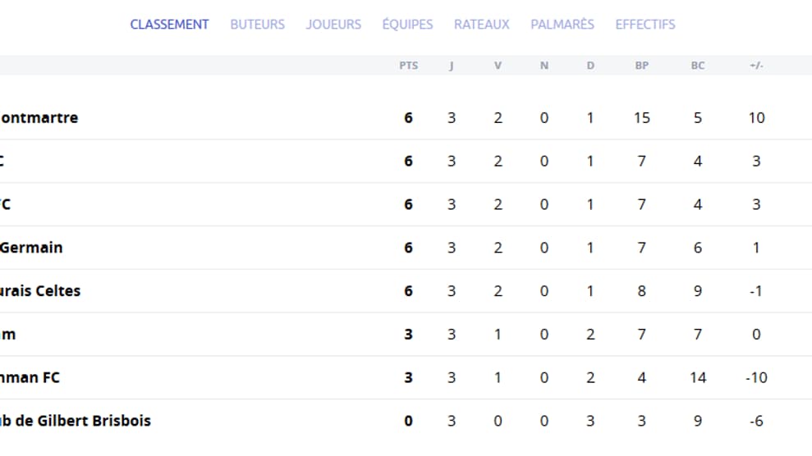The height and width of the screenshot is (456, 812).
Task: Click the D losses column header
Action: pos(590,66)
